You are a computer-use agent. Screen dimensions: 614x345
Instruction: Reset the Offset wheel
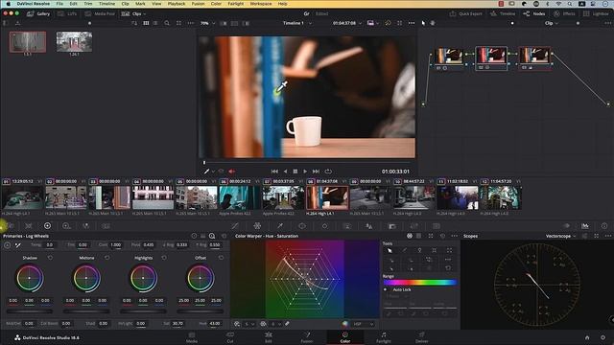(221, 258)
